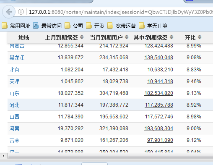Viewport: 213px width, 165px height.
Task: Select the value 18,029,738 in 天津 row
Action: click(115, 81)
